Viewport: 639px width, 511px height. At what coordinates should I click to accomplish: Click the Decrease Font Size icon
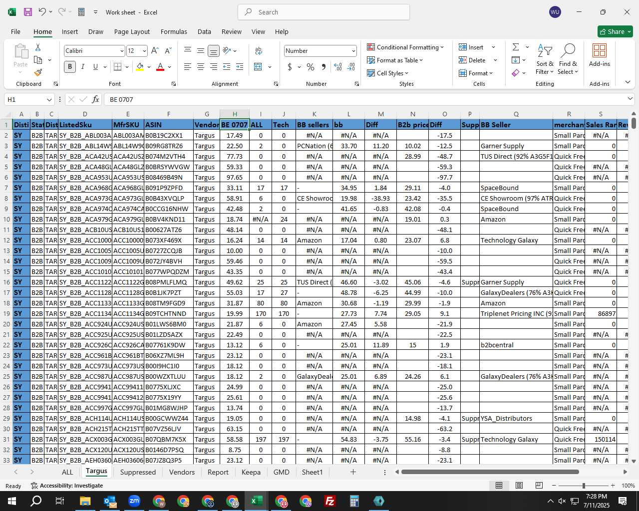(168, 51)
